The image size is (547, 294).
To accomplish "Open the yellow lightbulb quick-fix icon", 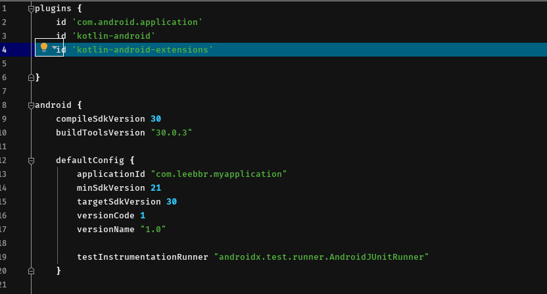I will [x=43, y=48].
